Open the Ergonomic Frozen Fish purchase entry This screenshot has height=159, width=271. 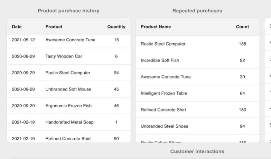coord(68,106)
